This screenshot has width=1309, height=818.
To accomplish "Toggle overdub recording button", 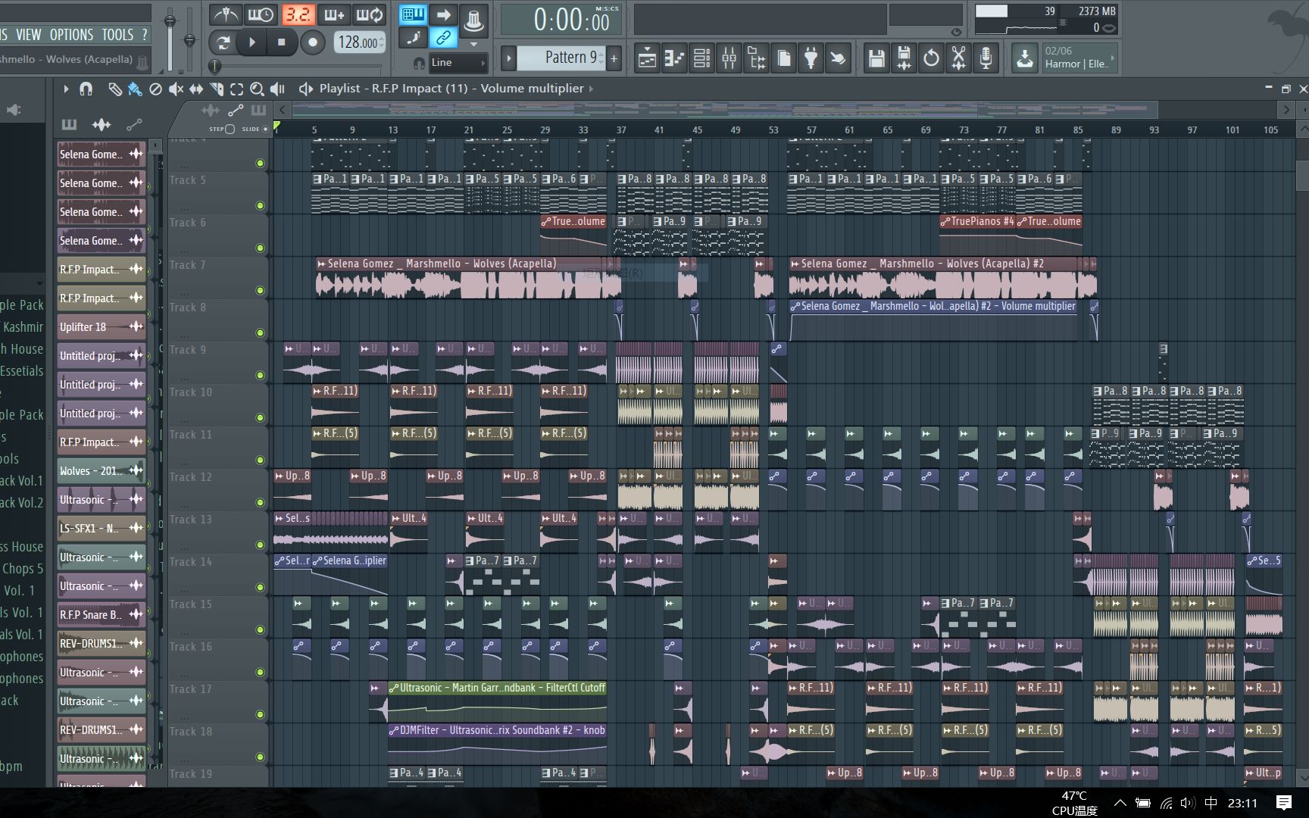I will tap(334, 14).
